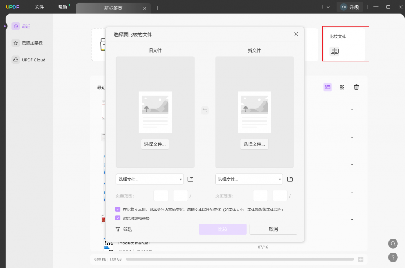405x268 pixels.
Task: Click old file page range start field
Action: 161,196
